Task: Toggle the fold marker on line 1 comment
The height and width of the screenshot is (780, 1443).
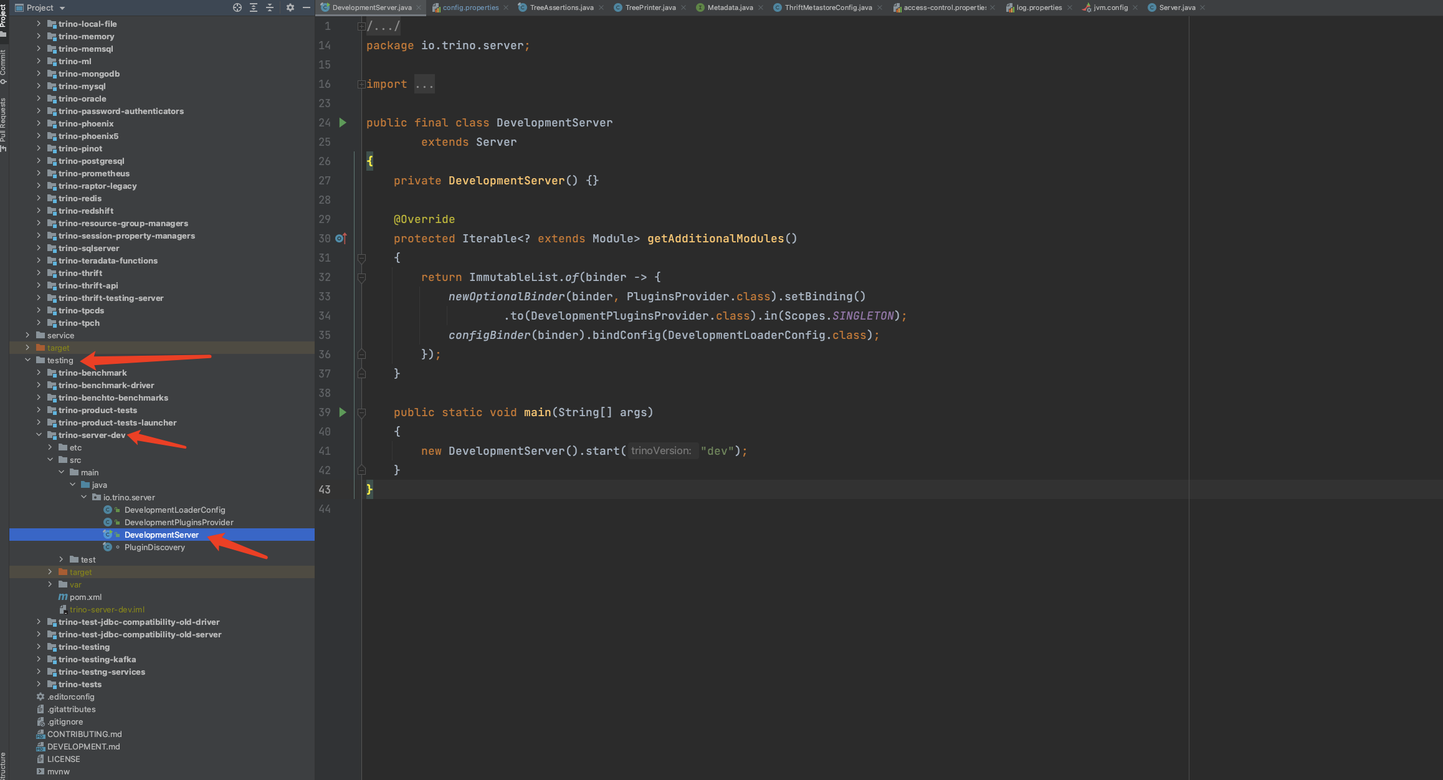Action: coord(361,26)
